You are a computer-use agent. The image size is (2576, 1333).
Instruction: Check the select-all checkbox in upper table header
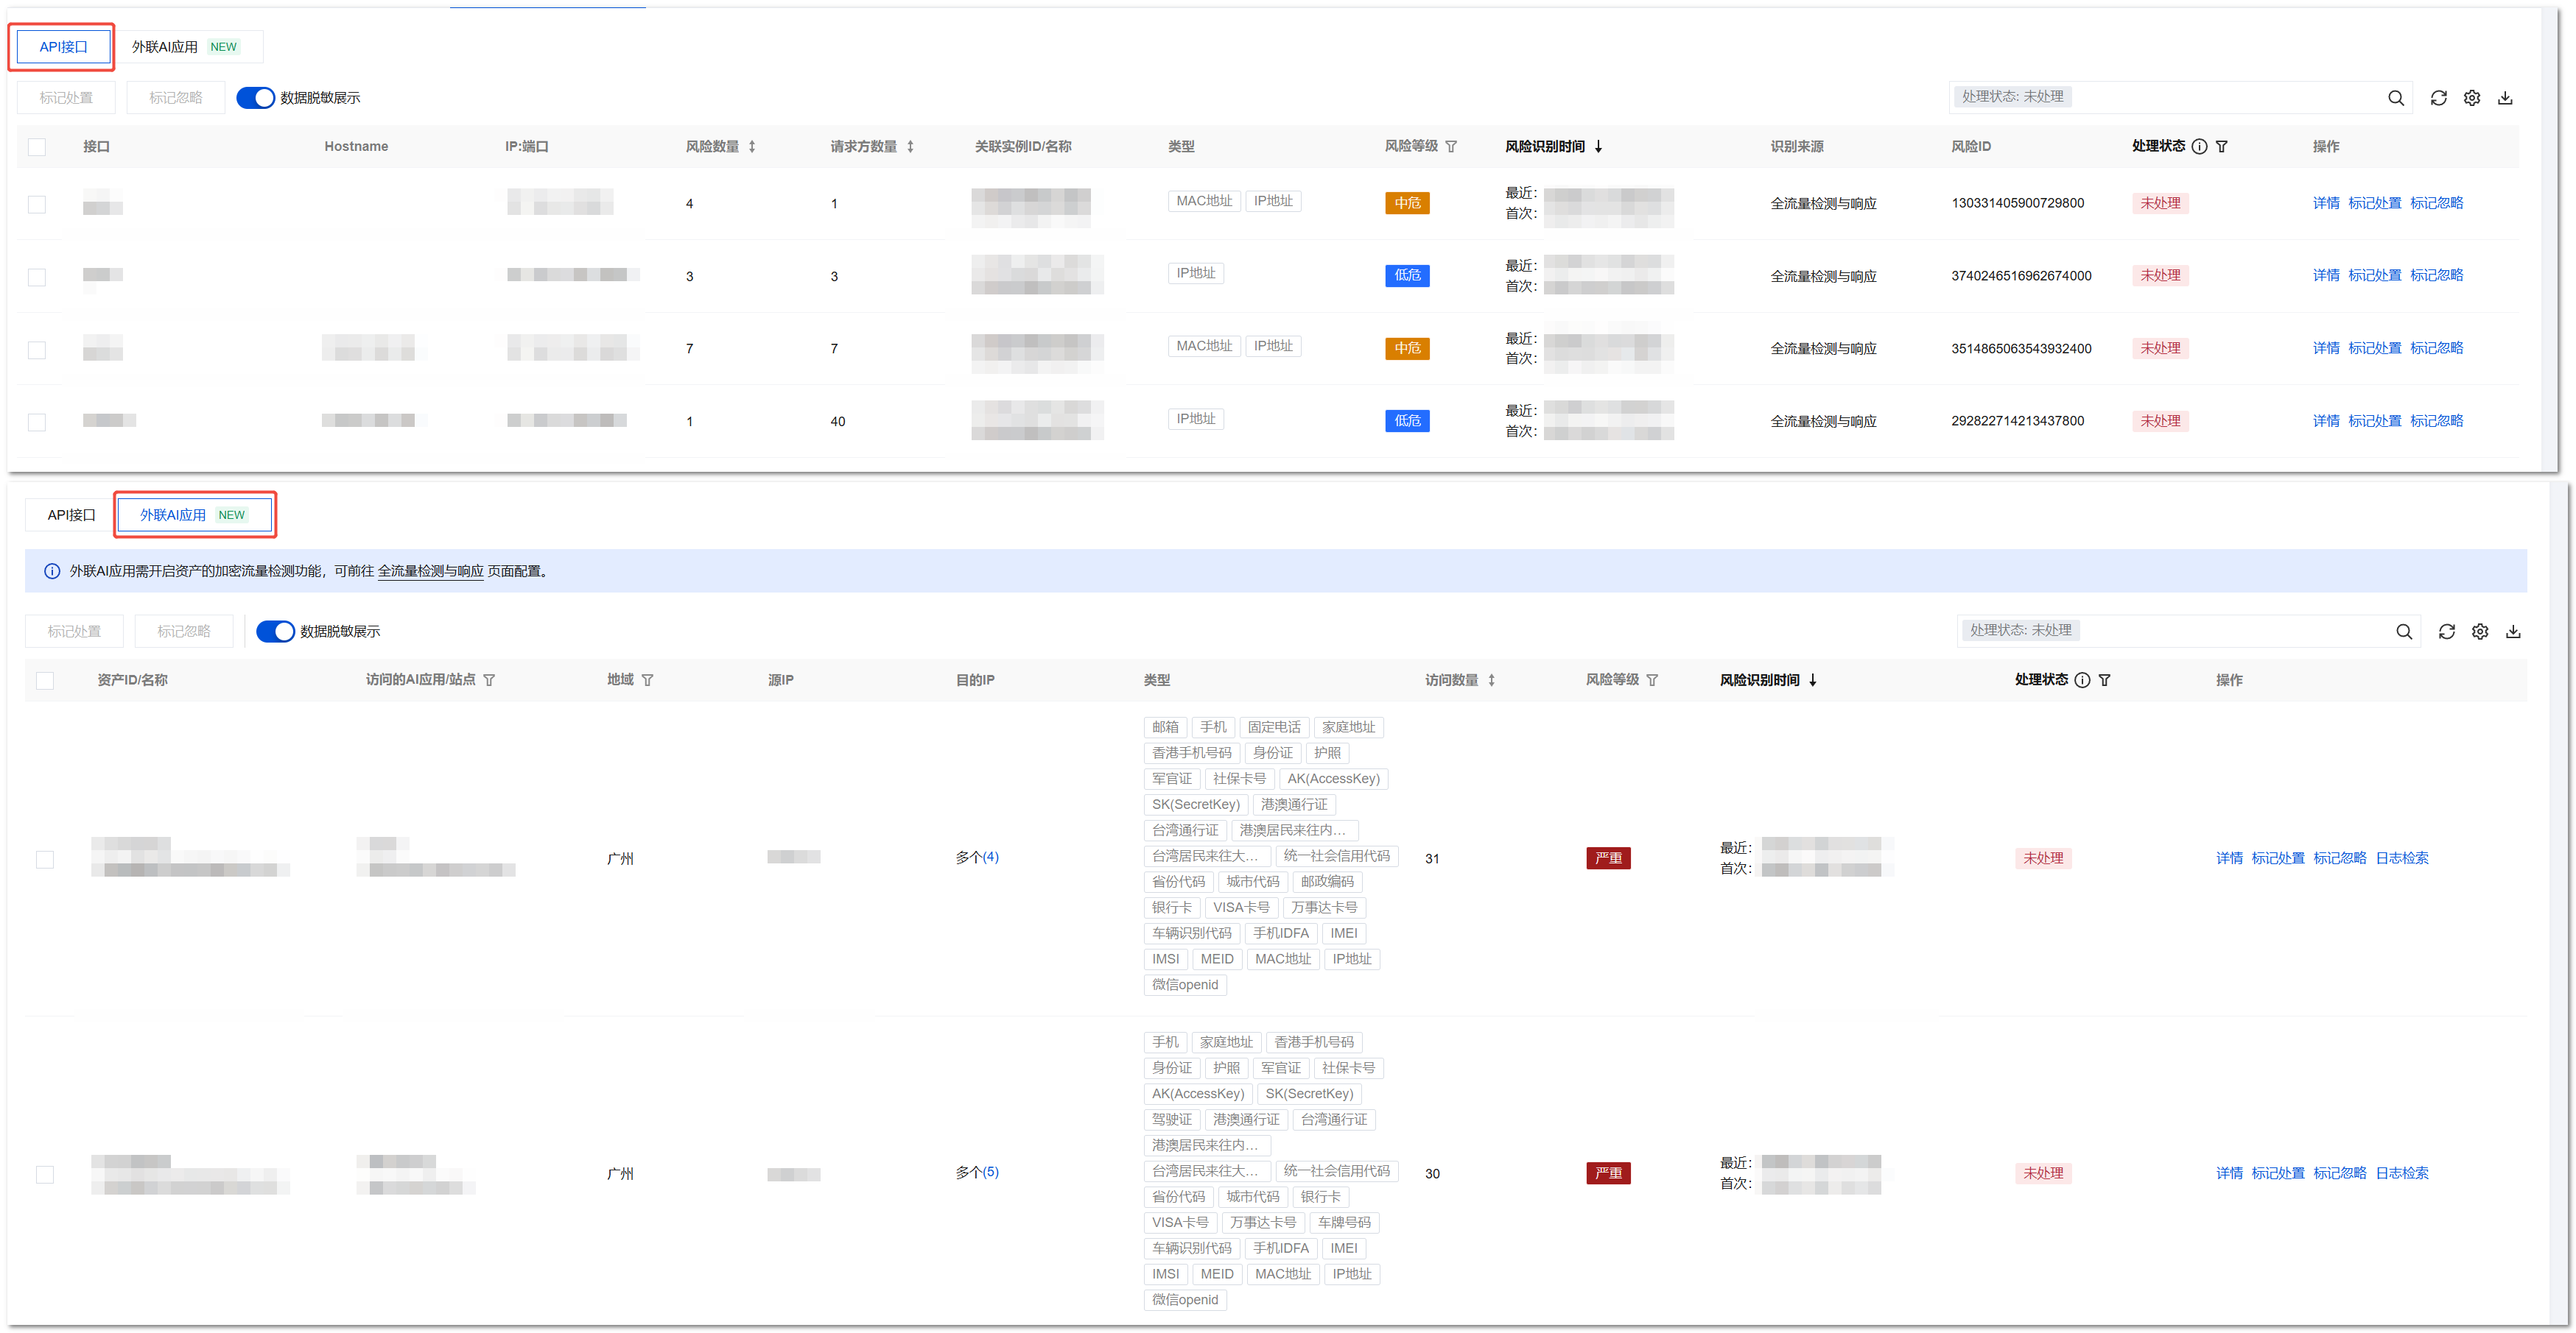37,147
